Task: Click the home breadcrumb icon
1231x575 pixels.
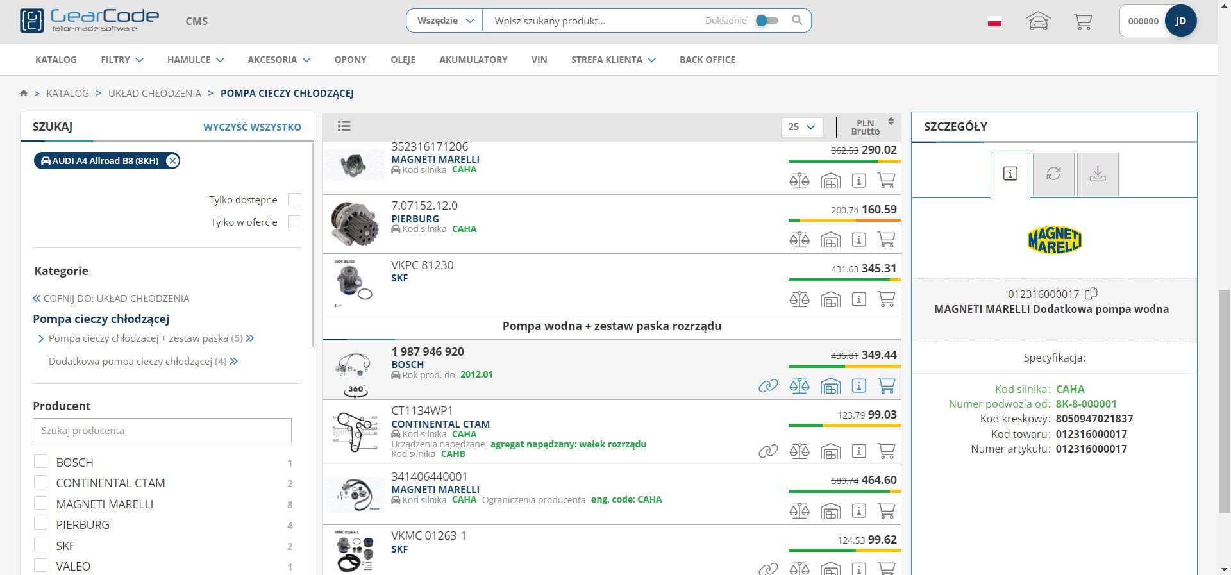Action: (x=24, y=94)
